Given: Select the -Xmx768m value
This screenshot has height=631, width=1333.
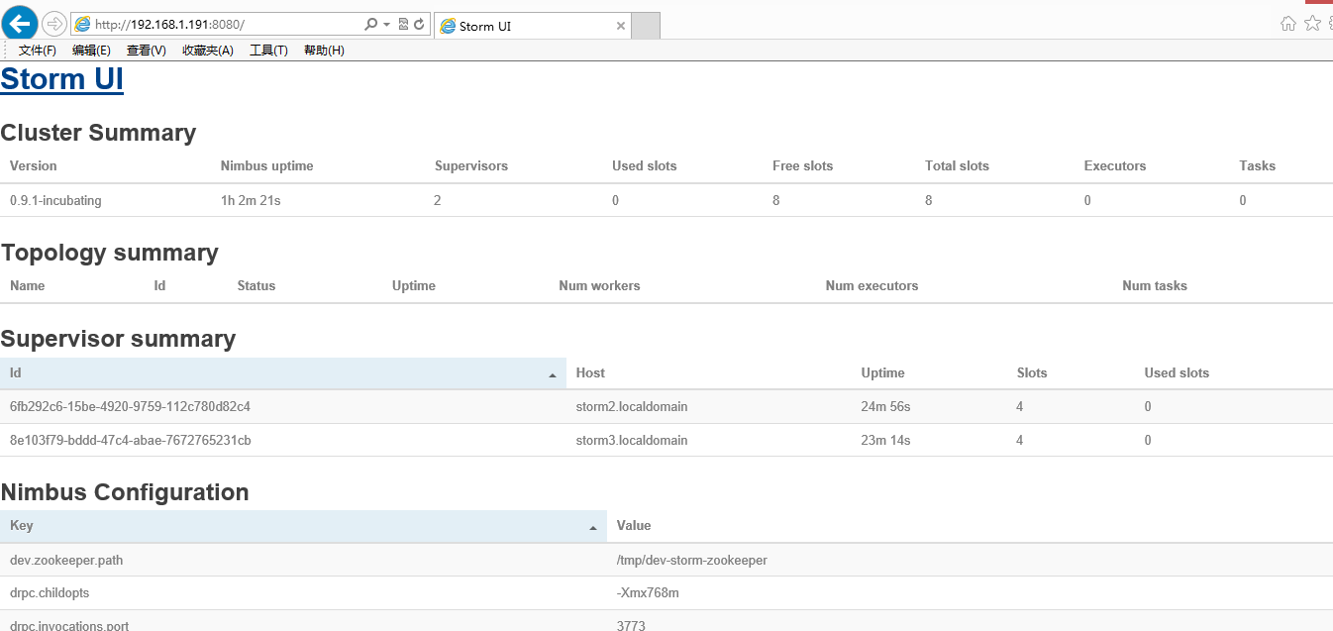Looking at the screenshot, I should (x=648, y=592).
